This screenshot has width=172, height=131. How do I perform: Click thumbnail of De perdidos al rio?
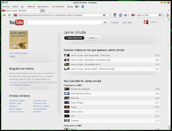pos(67,64)
